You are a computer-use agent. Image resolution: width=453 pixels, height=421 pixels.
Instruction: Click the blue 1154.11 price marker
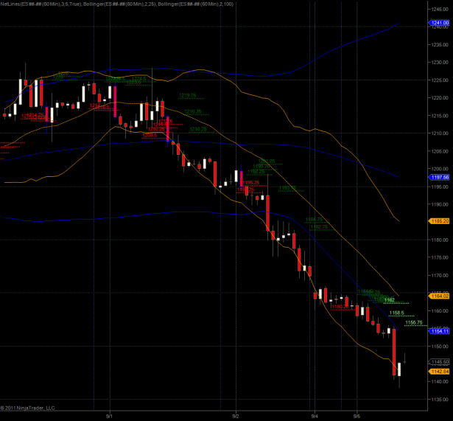[440, 332]
